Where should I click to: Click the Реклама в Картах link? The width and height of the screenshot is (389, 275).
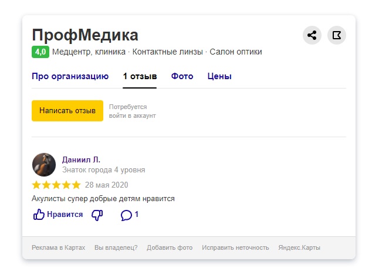(x=58, y=247)
